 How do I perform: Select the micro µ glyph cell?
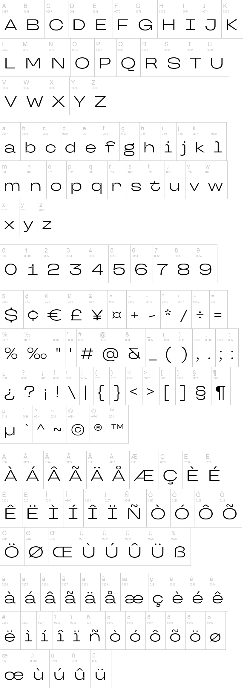pos(10,424)
